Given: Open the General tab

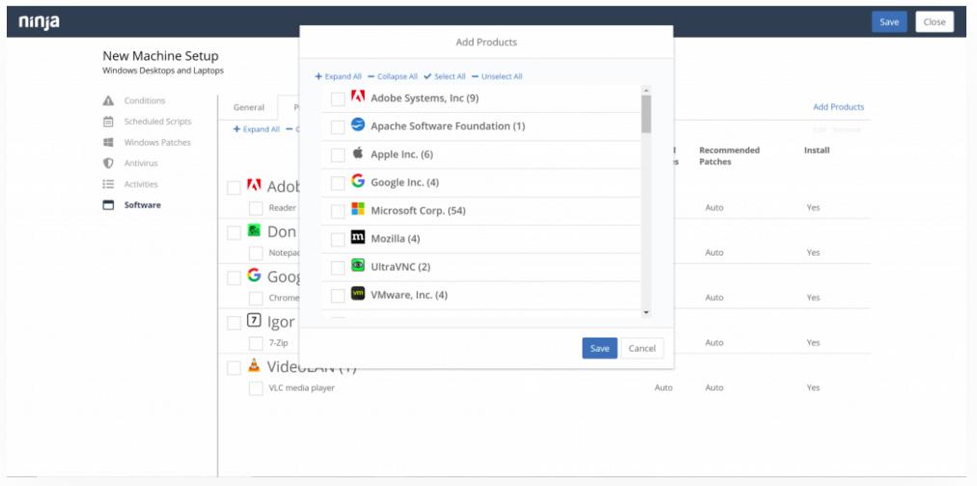Looking at the screenshot, I should tap(249, 107).
